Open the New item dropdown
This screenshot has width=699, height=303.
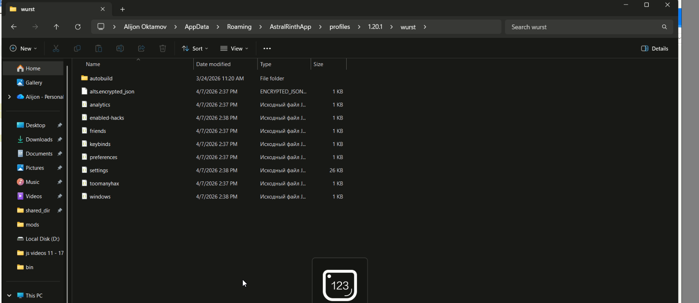(x=23, y=49)
